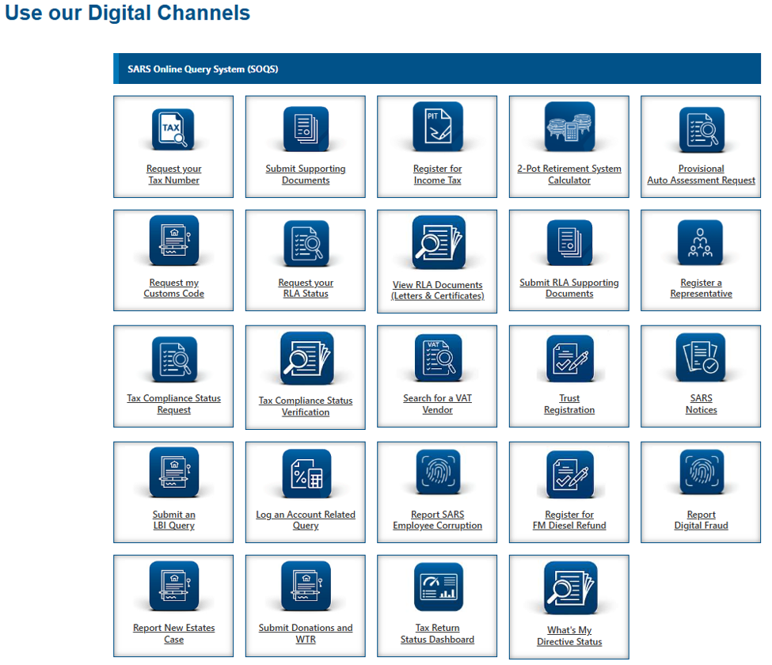Image resolution: width=772 pixels, height=665 pixels.
Task: Open the Trust Registration text link
Action: (569, 404)
